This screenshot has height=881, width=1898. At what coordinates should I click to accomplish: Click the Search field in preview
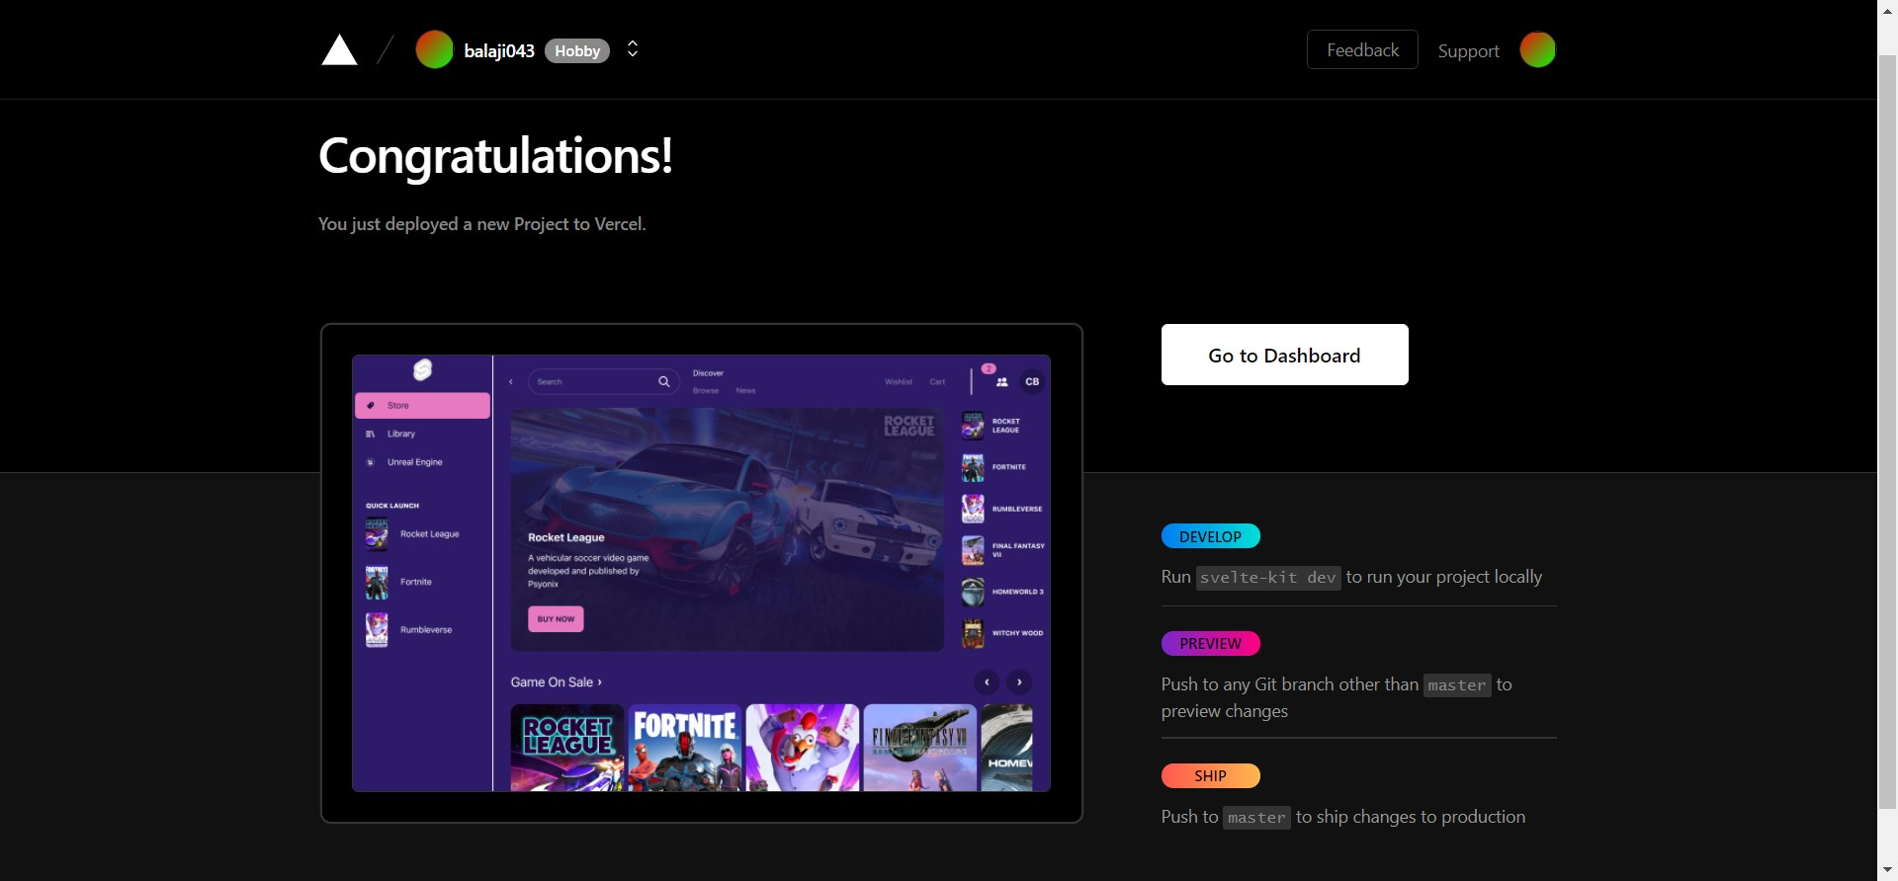coord(603,381)
